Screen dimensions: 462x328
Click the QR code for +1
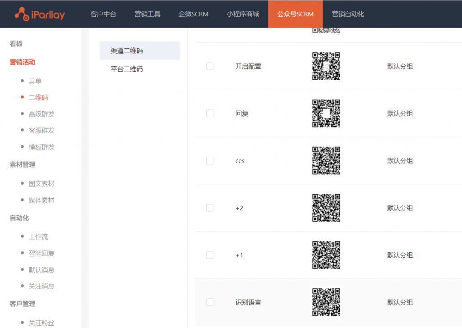point(326,255)
